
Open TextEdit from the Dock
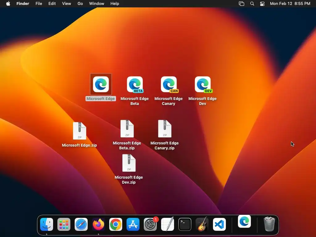168,224
